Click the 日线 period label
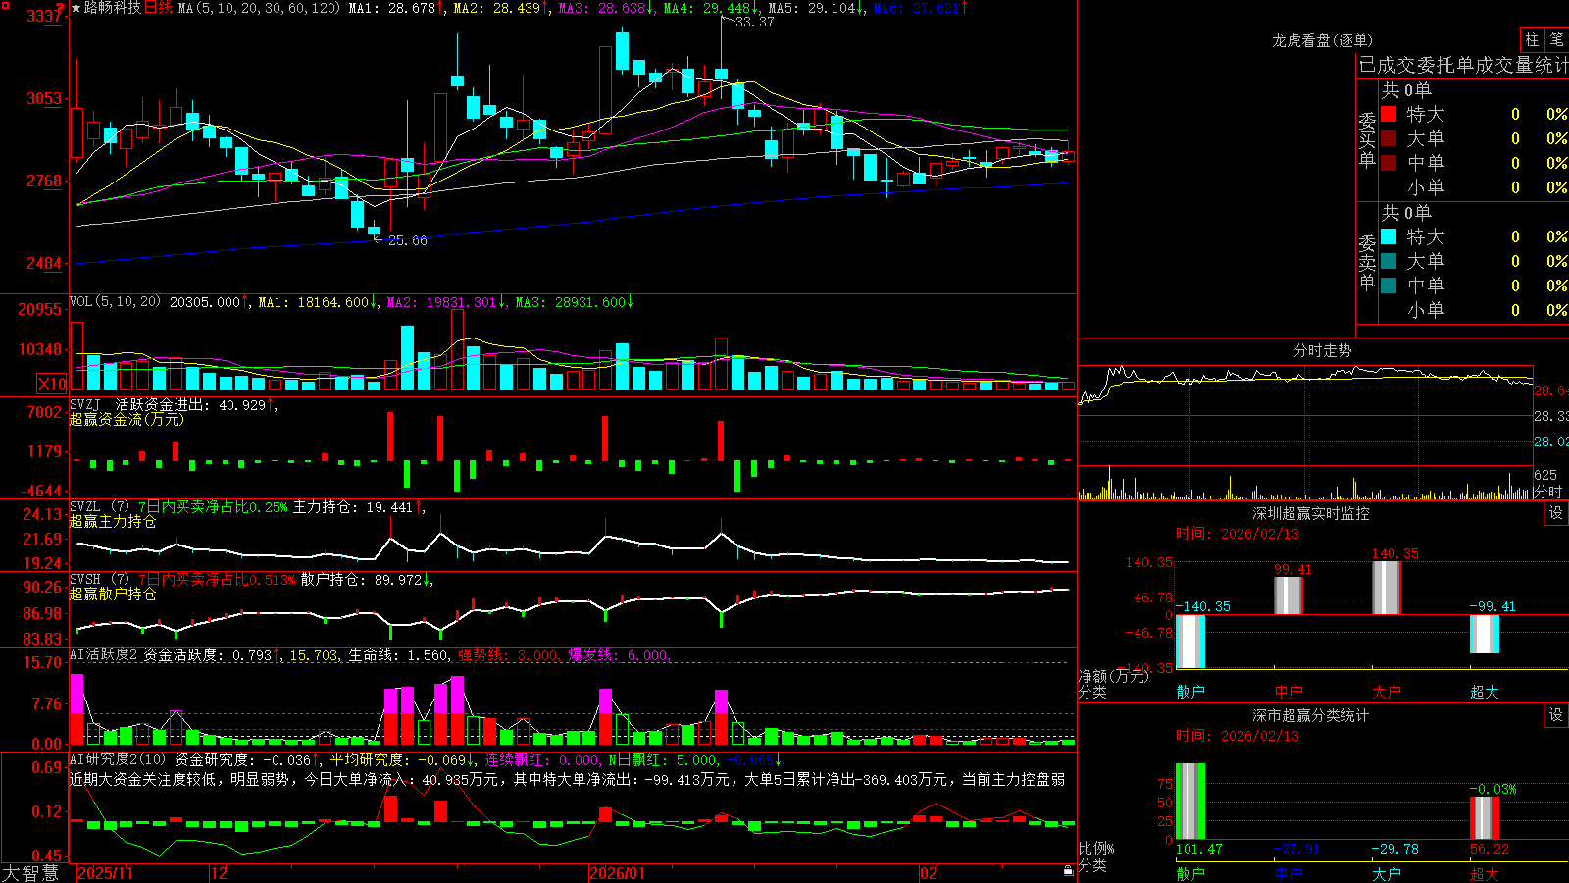The height and width of the screenshot is (883, 1569). tap(158, 8)
